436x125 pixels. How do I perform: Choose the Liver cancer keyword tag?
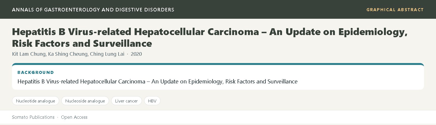click(126, 101)
